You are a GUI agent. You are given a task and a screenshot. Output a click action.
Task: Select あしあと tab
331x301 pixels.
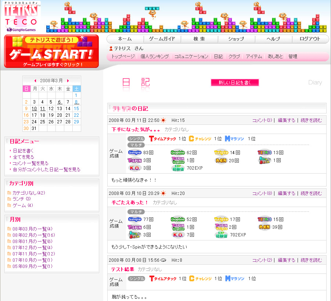pyautogui.click(x=275, y=57)
